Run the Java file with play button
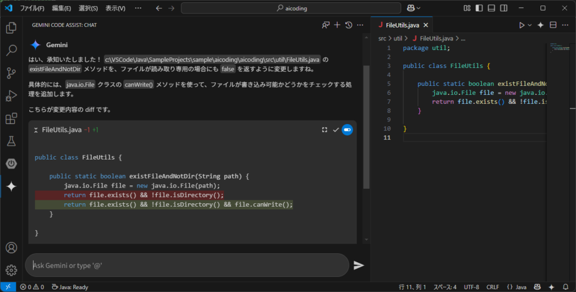576x292 pixels. click(521, 25)
